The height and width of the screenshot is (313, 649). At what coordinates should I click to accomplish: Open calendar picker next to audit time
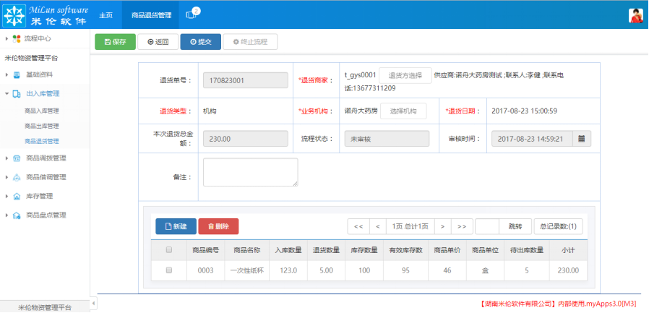click(583, 137)
